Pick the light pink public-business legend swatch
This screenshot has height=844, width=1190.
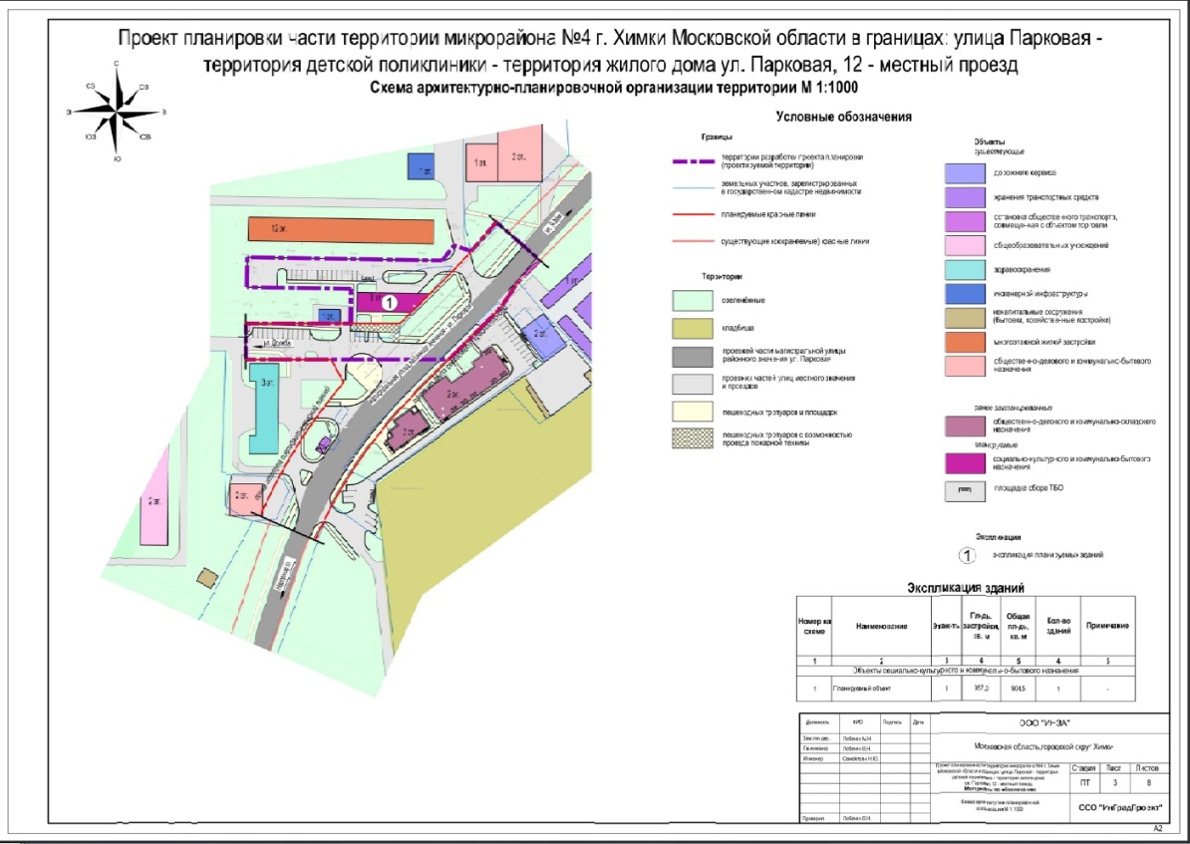(x=966, y=366)
